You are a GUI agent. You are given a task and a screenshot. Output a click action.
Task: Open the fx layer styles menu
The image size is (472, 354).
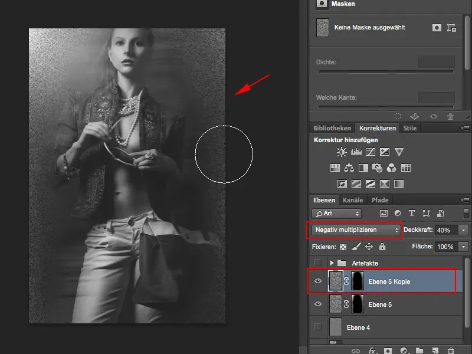[371, 349]
